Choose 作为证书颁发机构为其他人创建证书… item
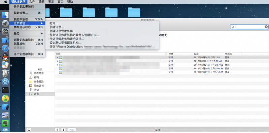 (x=102, y=35)
